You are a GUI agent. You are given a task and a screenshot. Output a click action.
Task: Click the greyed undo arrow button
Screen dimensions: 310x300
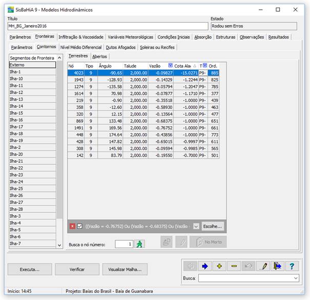pos(249,266)
